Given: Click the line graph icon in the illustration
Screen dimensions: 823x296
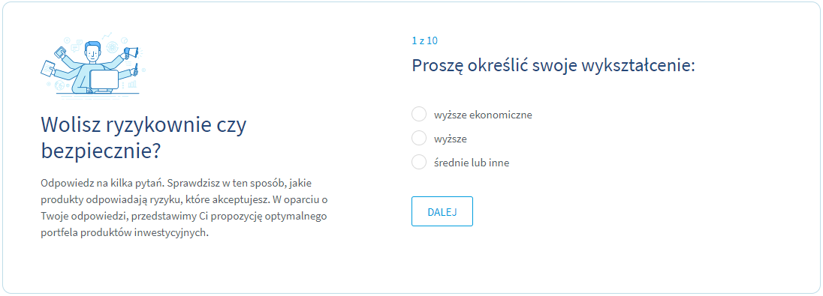Looking at the screenshot, I should click(107, 36).
